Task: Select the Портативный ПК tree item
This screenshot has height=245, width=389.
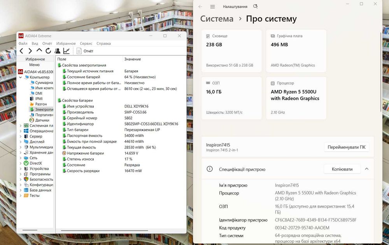Action: point(42,115)
